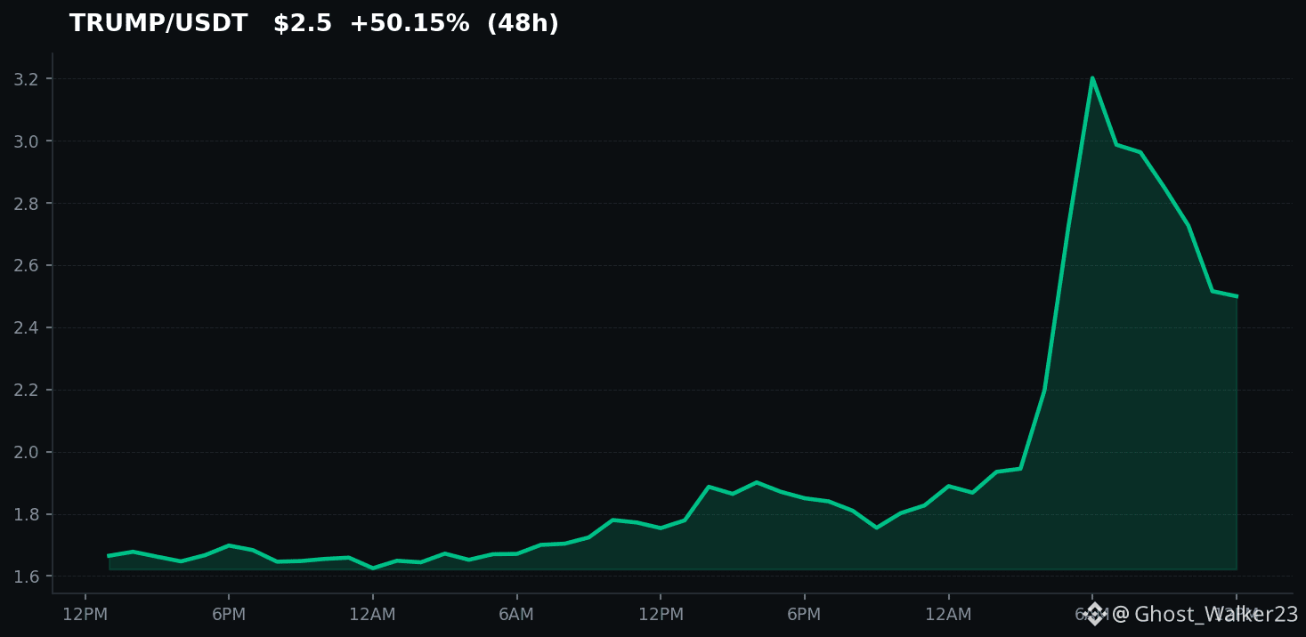The height and width of the screenshot is (637, 1306).
Task: Click the 3.0 y-axis label
Action: (27, 141)
